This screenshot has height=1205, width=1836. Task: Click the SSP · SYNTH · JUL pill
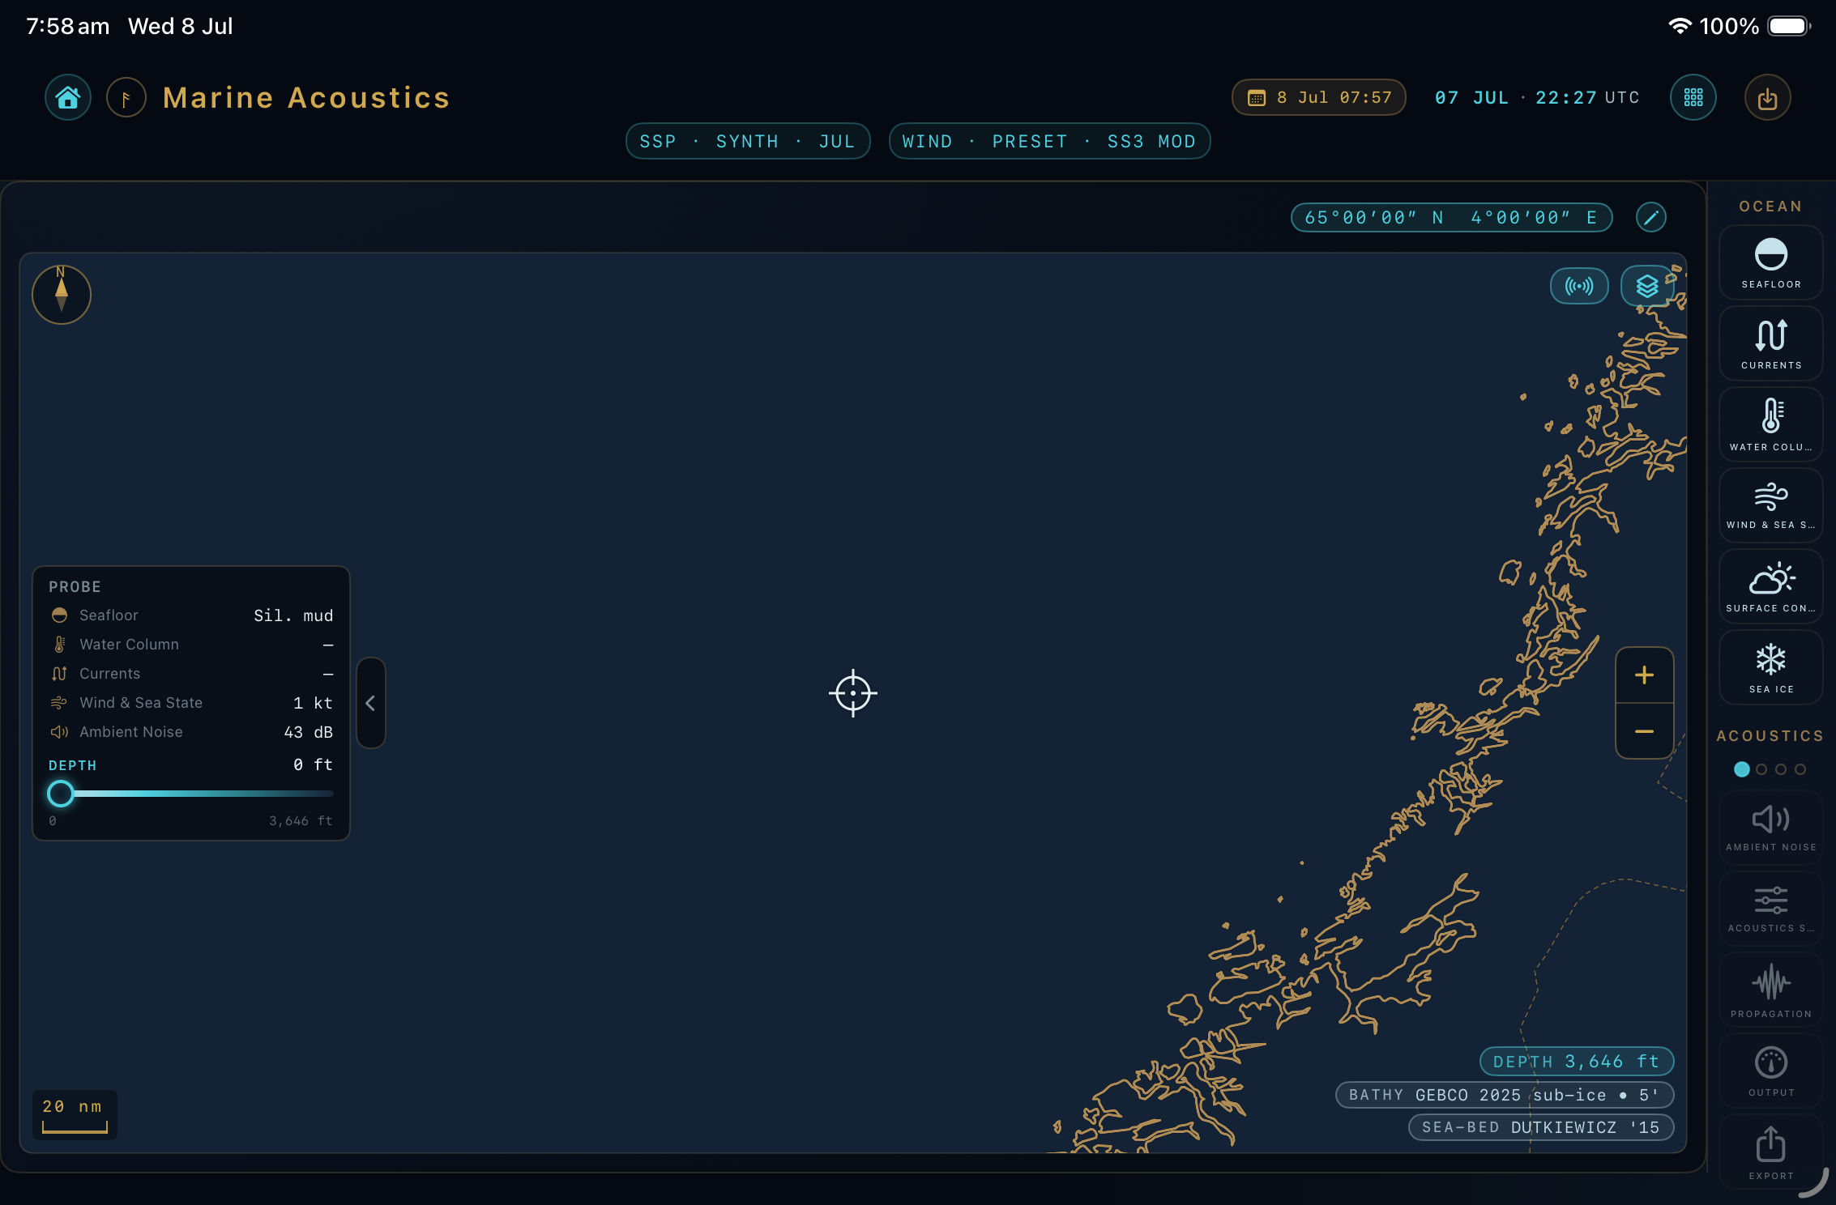pos(748,142)
